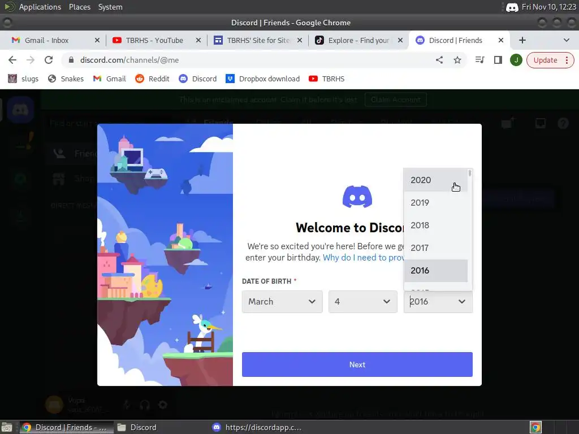
Task: Choose 2018 from the year list
Action: click(436, 225)
